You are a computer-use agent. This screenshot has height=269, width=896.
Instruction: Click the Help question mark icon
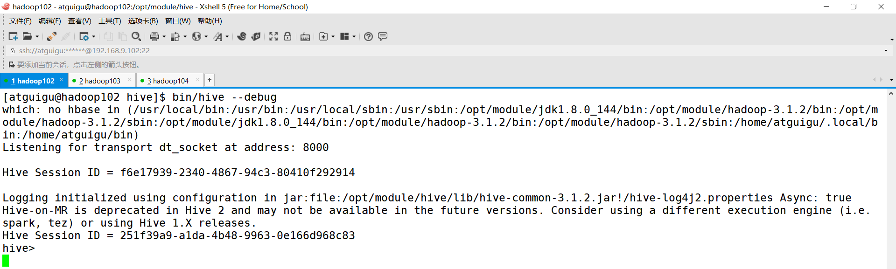pos(368,36)
